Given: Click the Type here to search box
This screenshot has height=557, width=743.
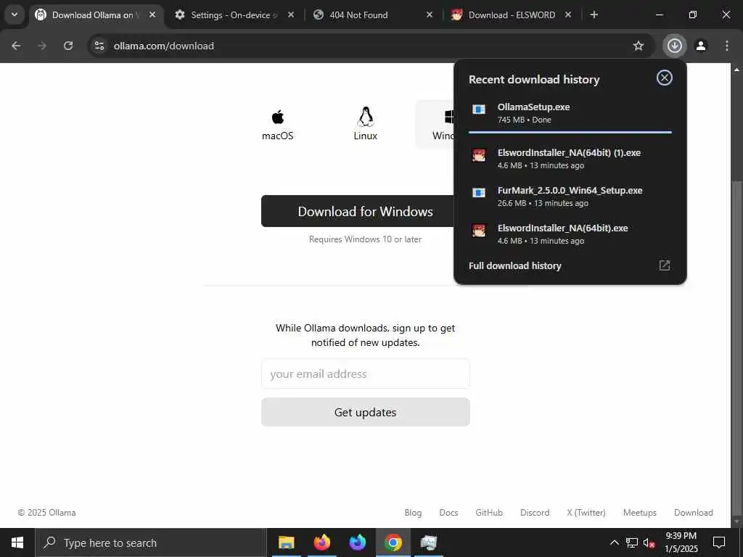Looking at the screenshot, I should coord(151,542).
